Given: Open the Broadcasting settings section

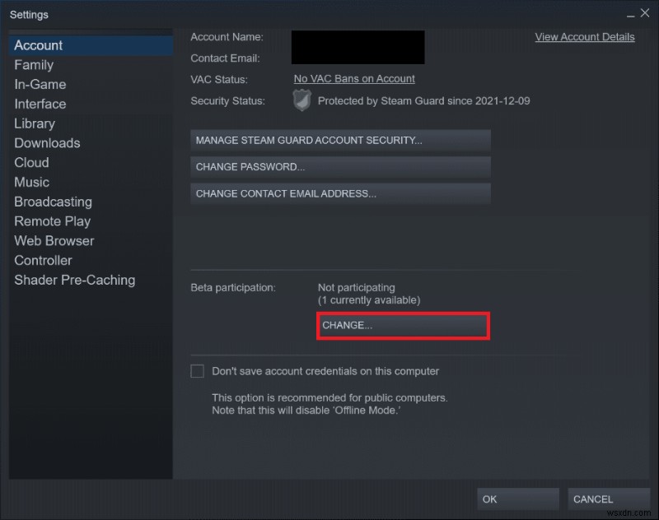Looking at the screenshot, I should tap(53, 202).
